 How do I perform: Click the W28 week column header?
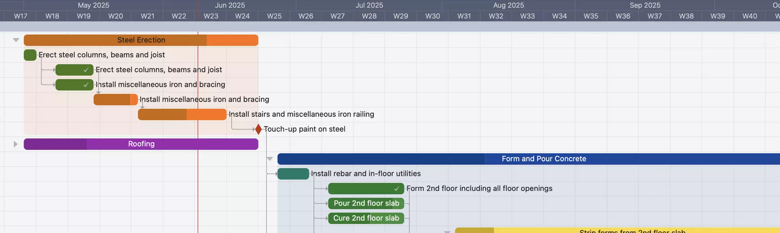pyautogui.click(x=369, y=16)
